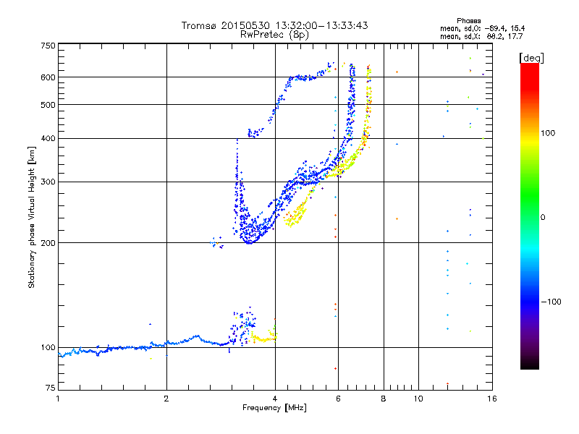The height and width of the screenshot is (434, 579).
Task: Click the y-axis '600' tick label
Action: (48, 77)
